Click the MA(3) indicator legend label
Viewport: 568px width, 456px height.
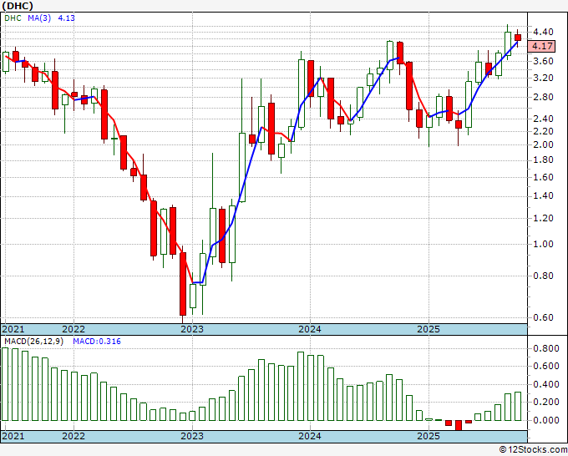39,18
